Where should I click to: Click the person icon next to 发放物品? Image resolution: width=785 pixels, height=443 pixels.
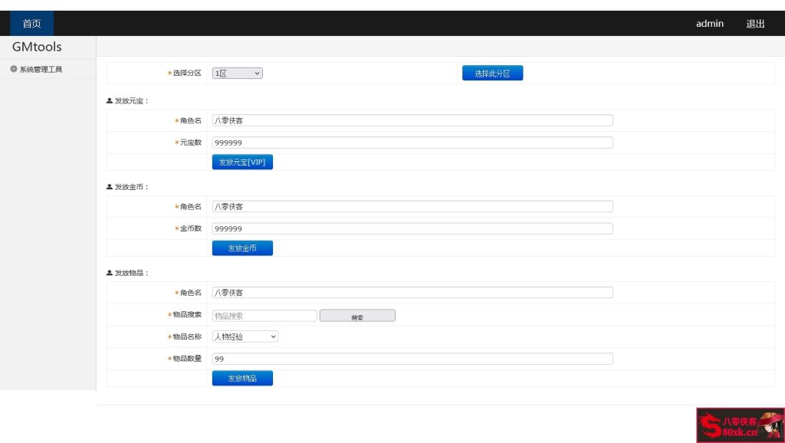[110, 272]
